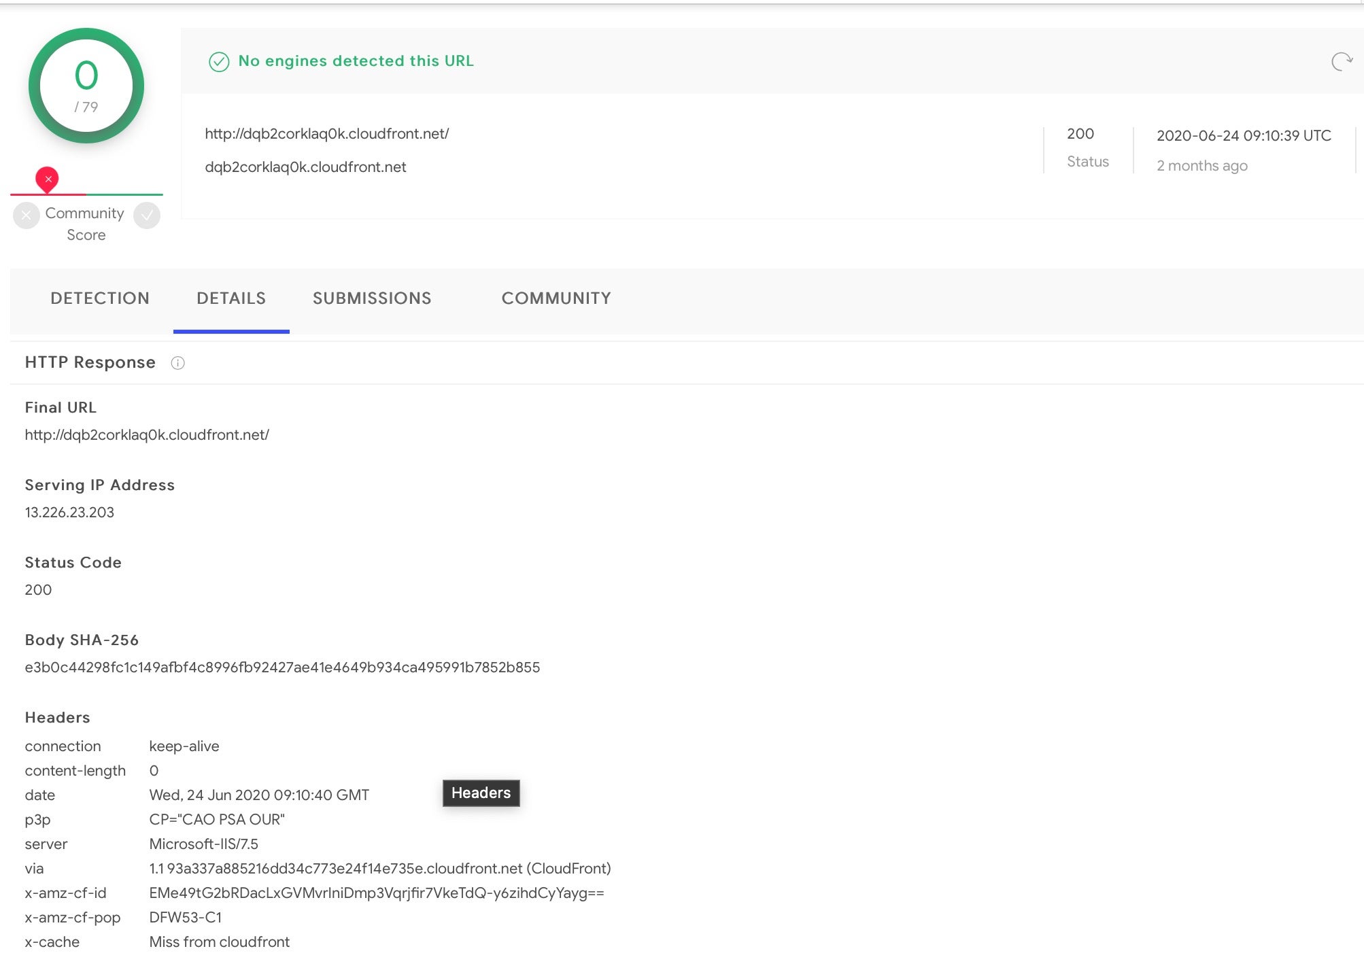Click the green check detection icon

click(x=219, y=62)
